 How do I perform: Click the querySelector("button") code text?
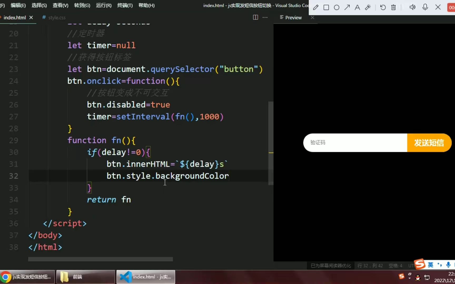pos(207,69)
